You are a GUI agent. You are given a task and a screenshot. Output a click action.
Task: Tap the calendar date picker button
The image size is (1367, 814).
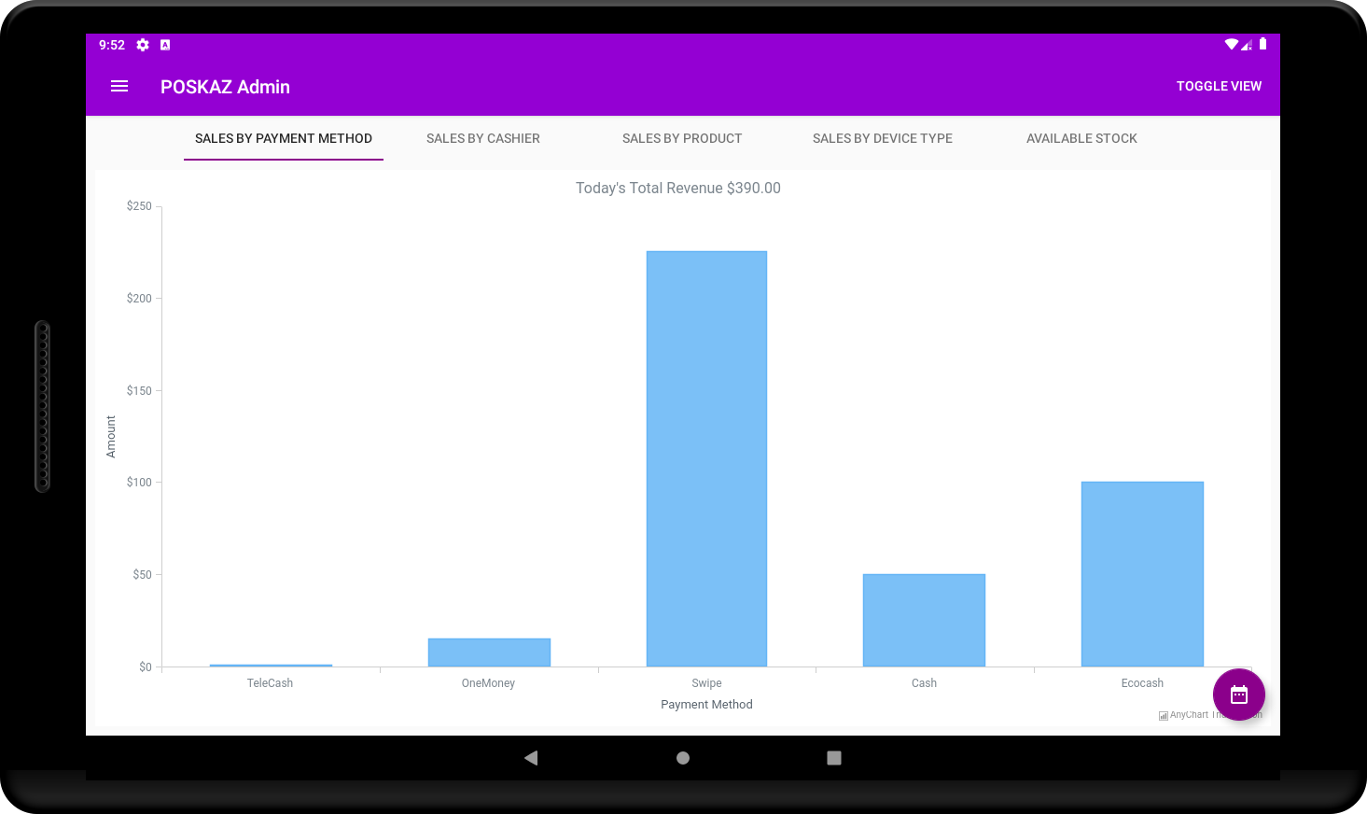tap(1238, 695)
